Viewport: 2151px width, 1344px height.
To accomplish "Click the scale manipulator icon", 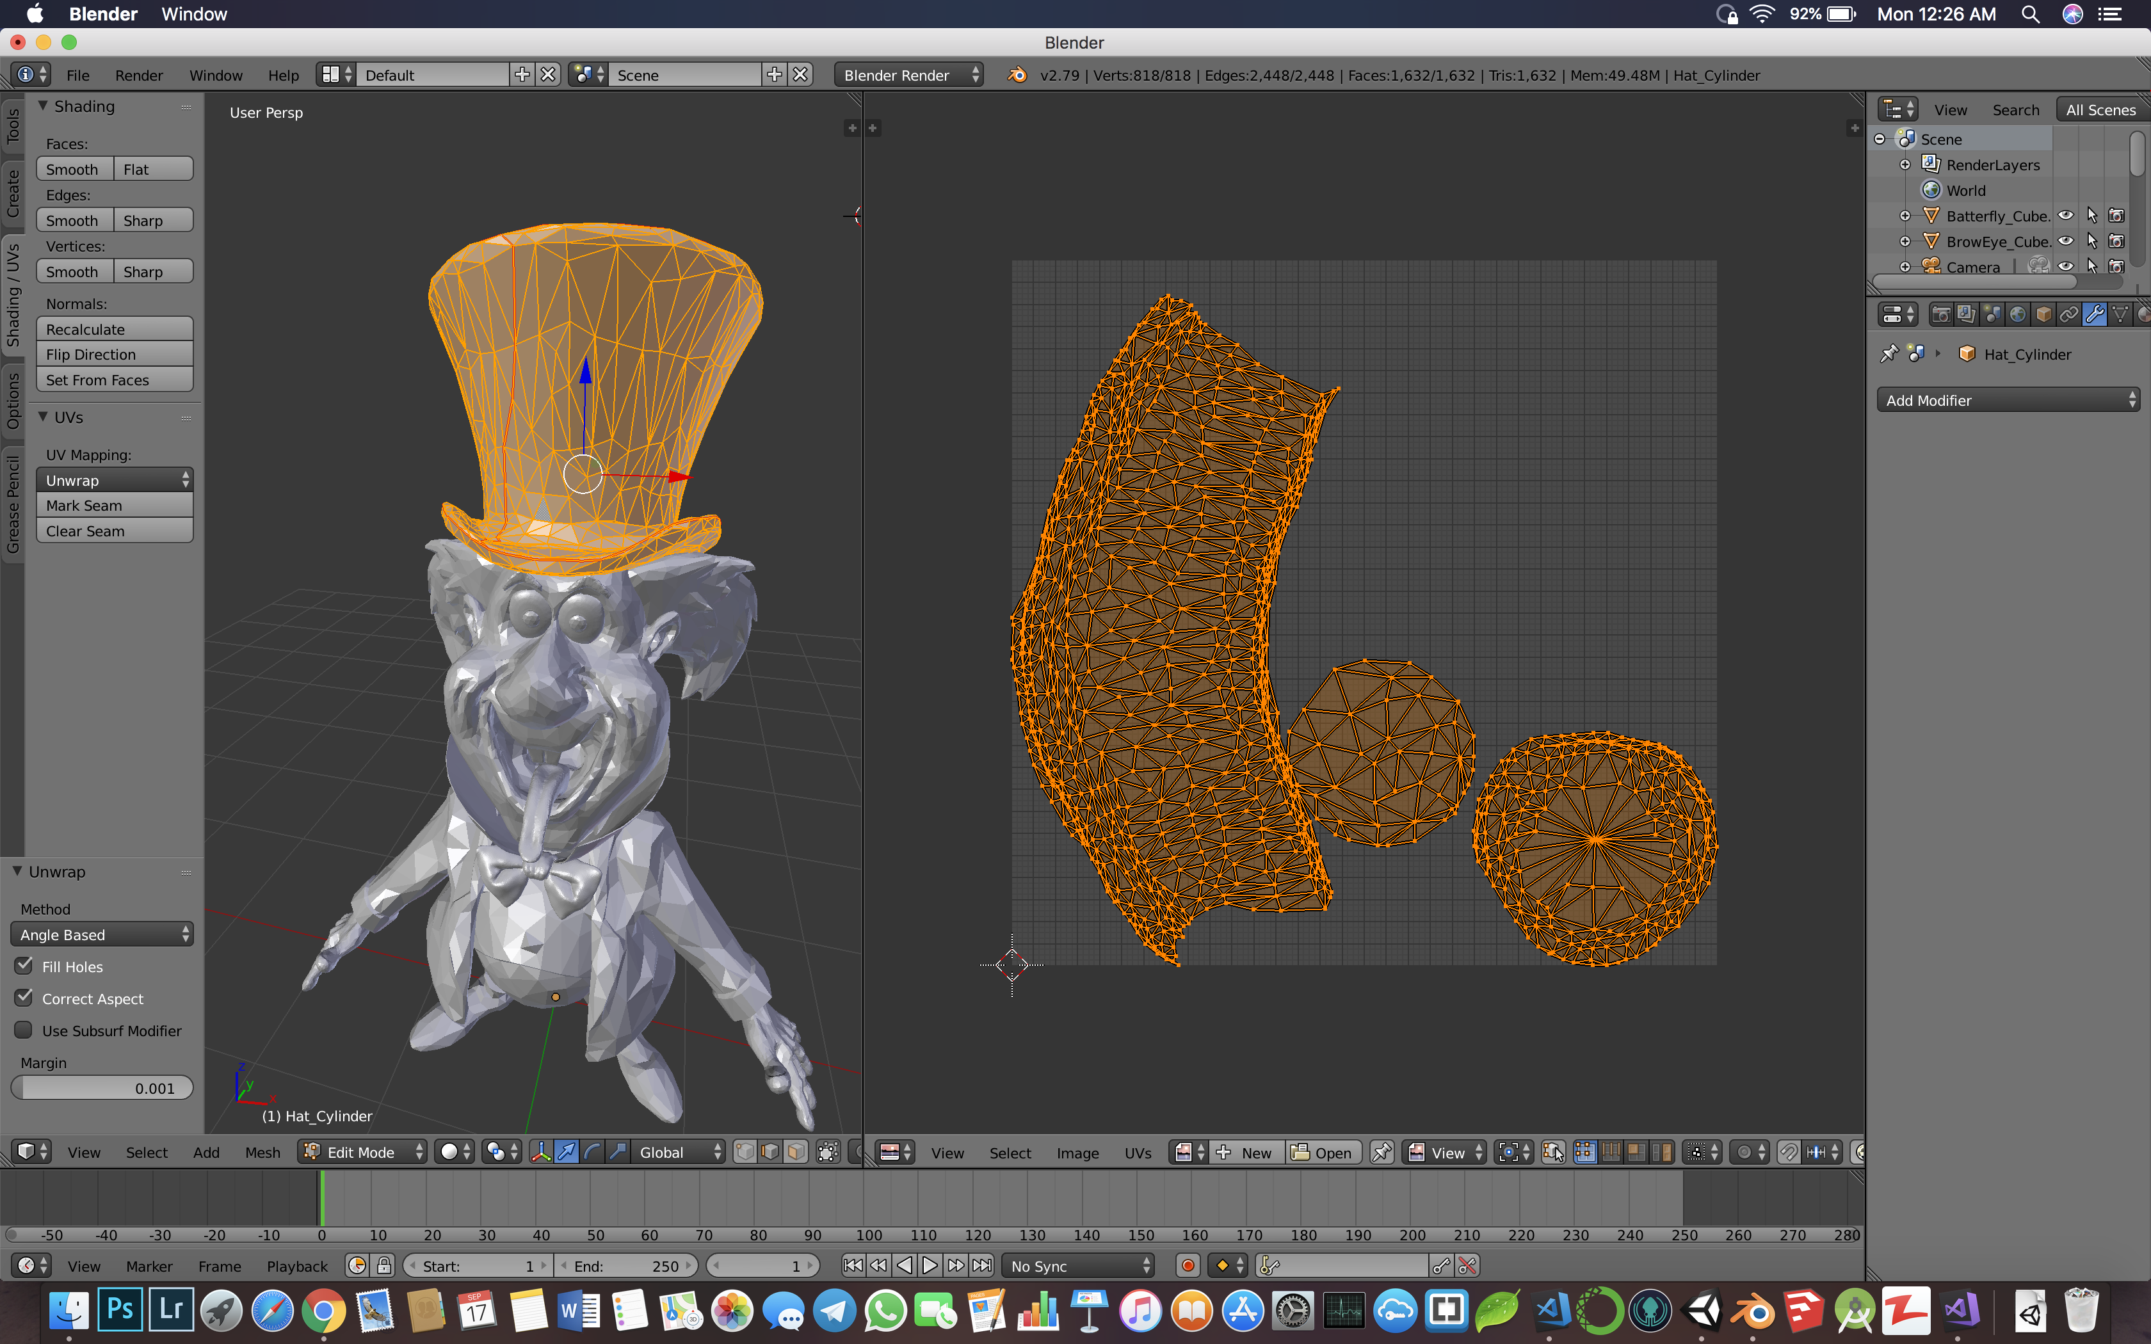I will [x=618, y=1152].
